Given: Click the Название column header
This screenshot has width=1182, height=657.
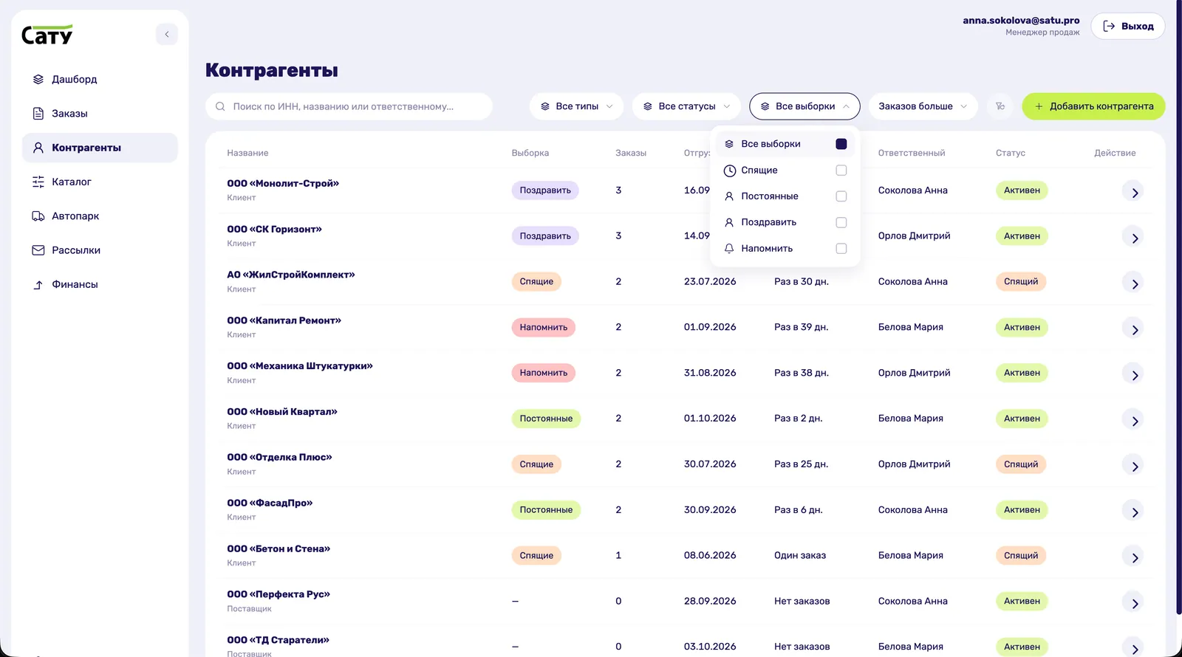Looking at the screenshot, I should tap(247, 153).
